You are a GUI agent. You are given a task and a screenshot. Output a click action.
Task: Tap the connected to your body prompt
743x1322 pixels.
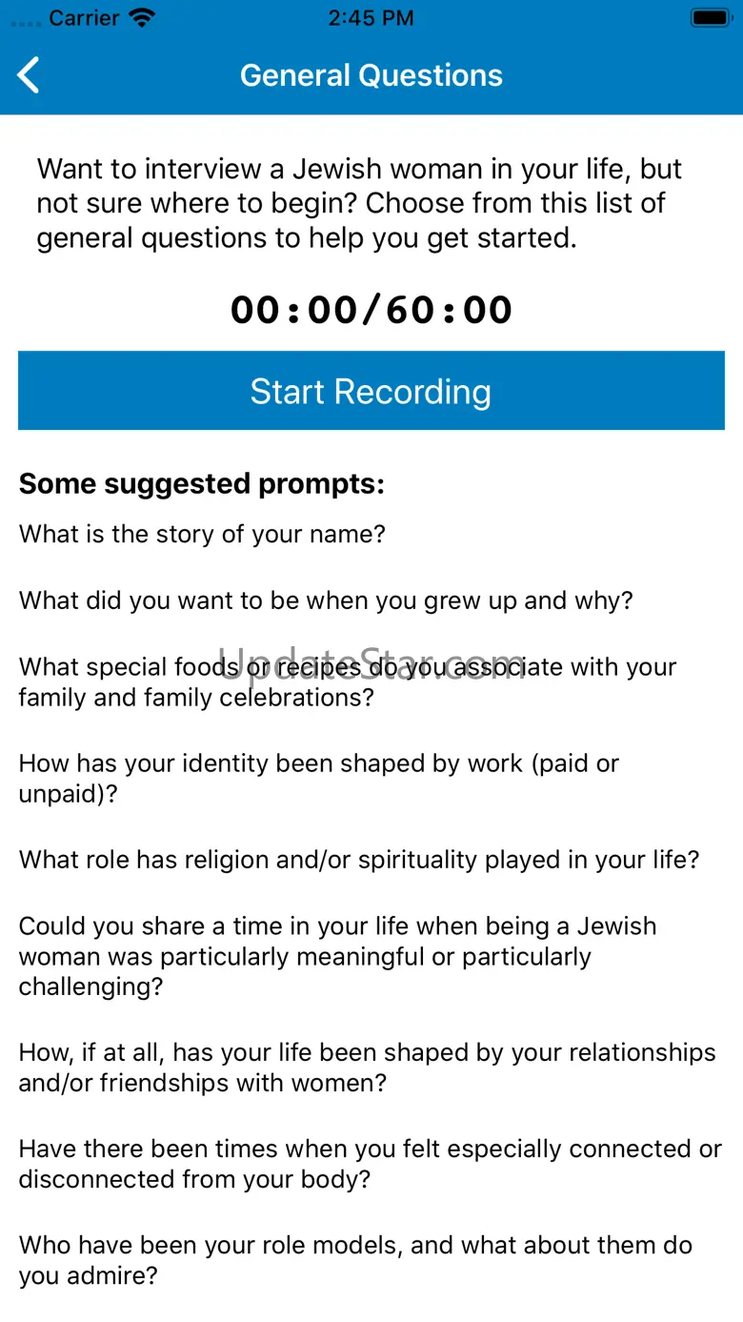[x=370, y=1164]
